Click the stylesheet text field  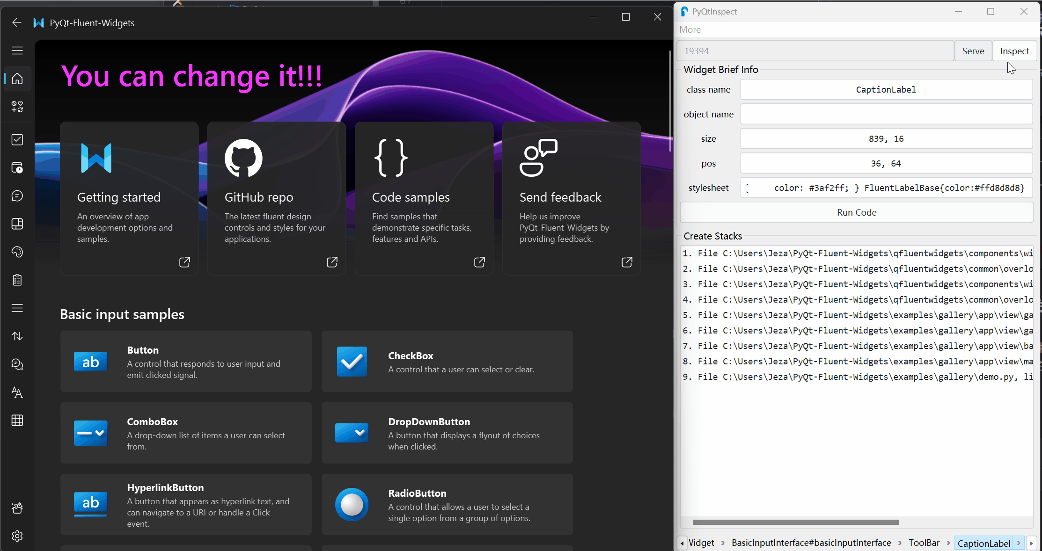coord(886,188)
